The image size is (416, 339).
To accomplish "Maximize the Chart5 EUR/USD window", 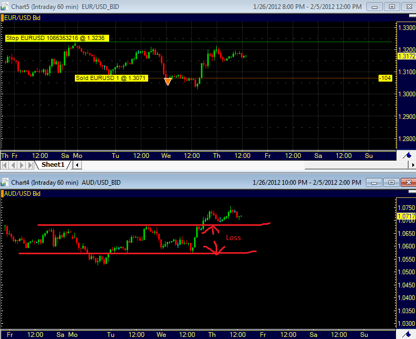I will pyautogui.click(x=392, y=7).
